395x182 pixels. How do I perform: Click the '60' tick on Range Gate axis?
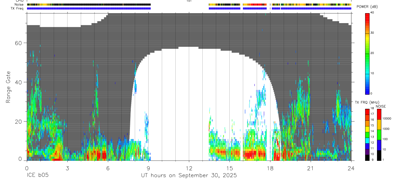[x=19, y=43]
